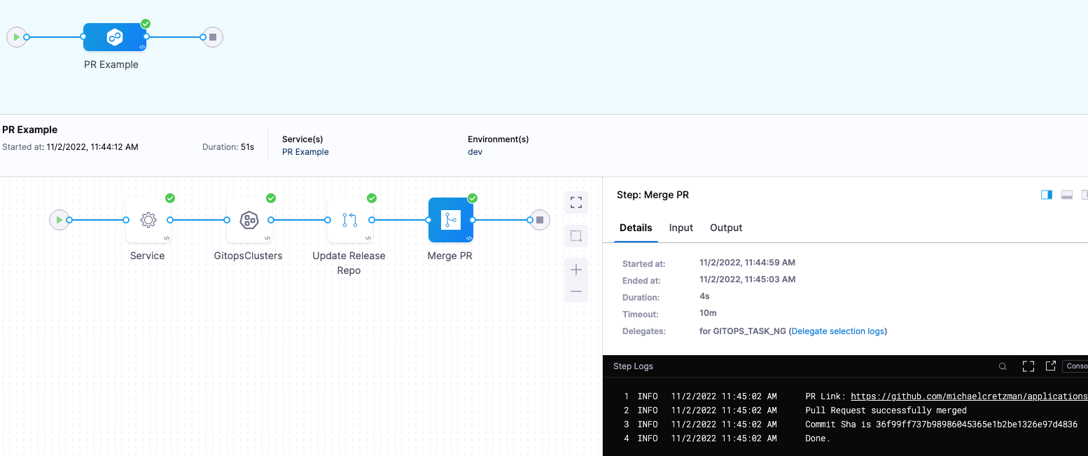Select the GitopsClusters step node
Screen dimensions: 1088x456
[x=249, y=220]
